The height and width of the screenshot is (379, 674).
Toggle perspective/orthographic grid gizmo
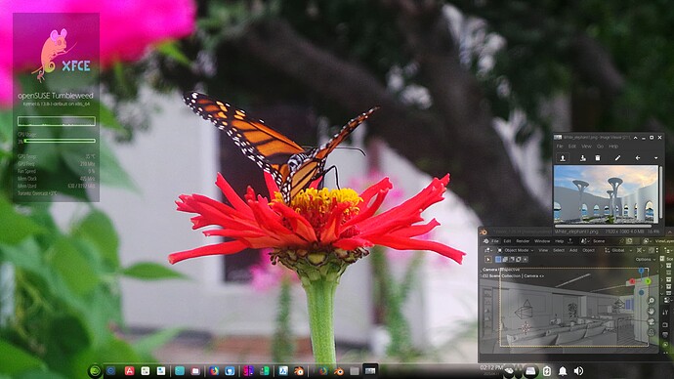click(652, 332)
